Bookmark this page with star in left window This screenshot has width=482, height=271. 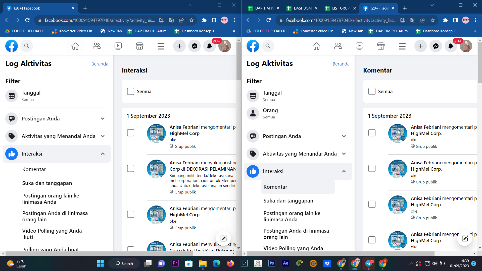(191, 20)
